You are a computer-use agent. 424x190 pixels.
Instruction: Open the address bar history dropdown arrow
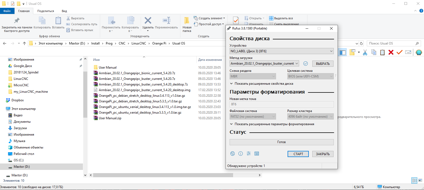click(x=357, y=43)
